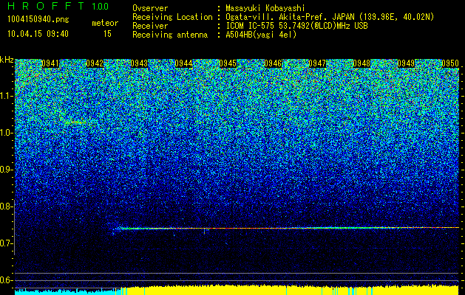Click the 1.0 frequency axis label
Image resolution: width=465 pixels, height=295 pixels.
[6, 133]
